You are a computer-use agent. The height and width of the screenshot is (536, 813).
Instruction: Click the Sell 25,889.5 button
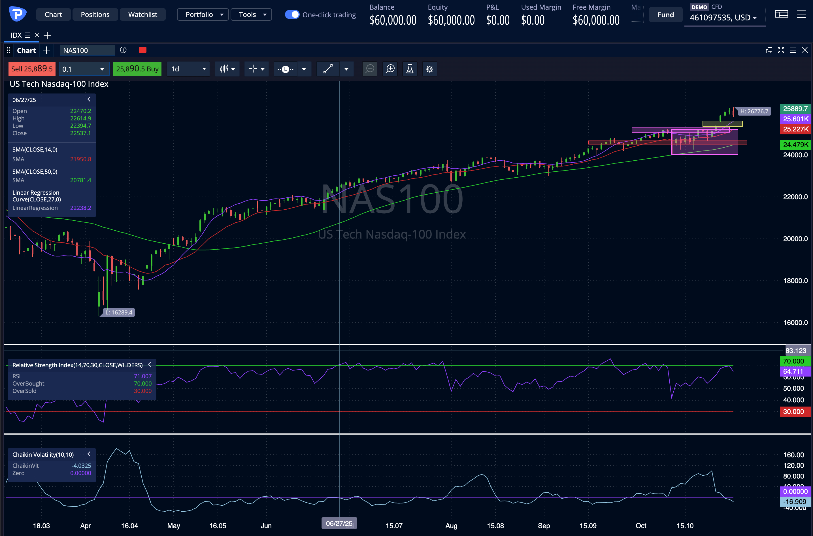(x=32, y=69)
